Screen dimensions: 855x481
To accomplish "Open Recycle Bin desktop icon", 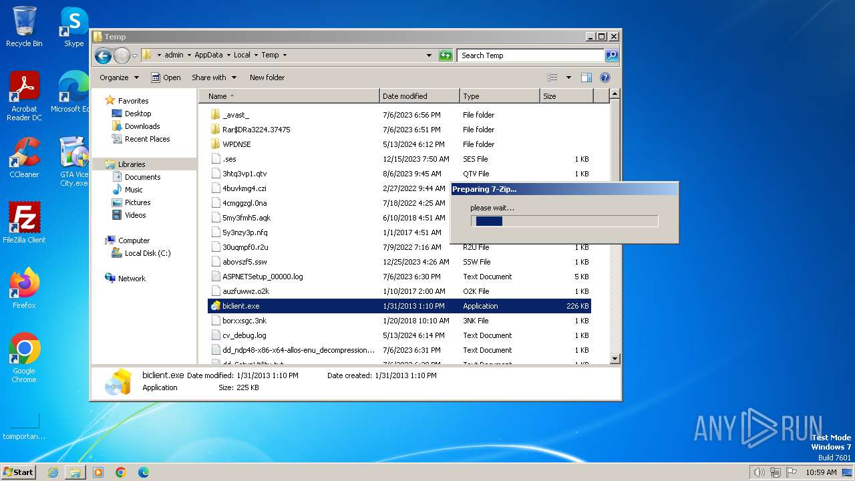I will click(24, 27).
